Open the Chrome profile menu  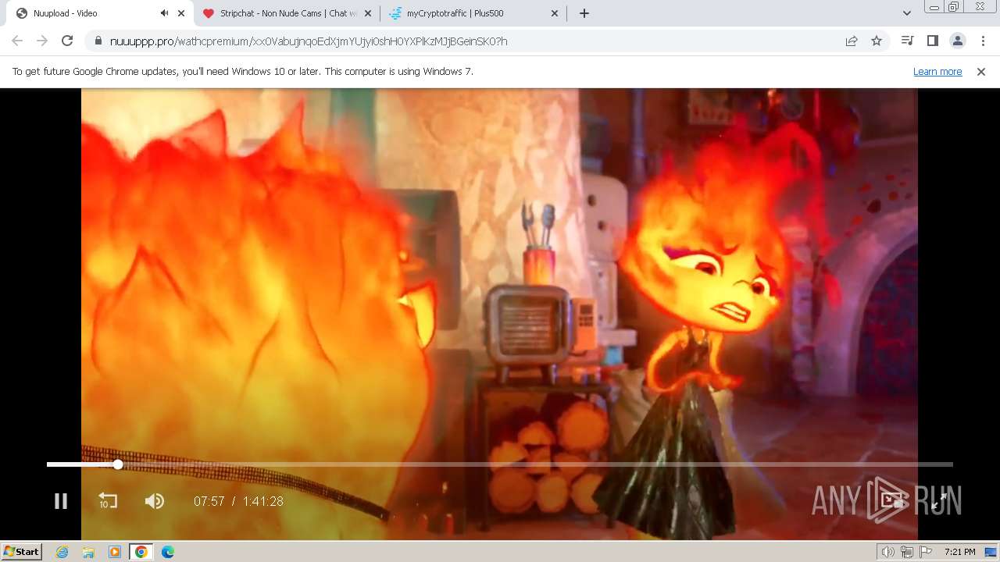click(x=957, y=41)
